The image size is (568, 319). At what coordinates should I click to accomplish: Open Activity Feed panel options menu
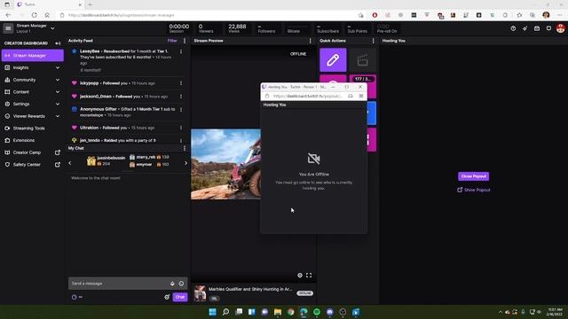[185, 41]
